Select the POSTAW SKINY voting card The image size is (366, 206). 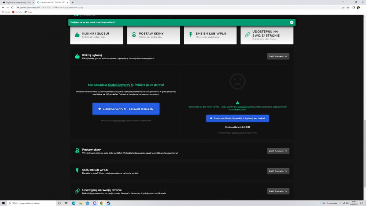point(153,35)
